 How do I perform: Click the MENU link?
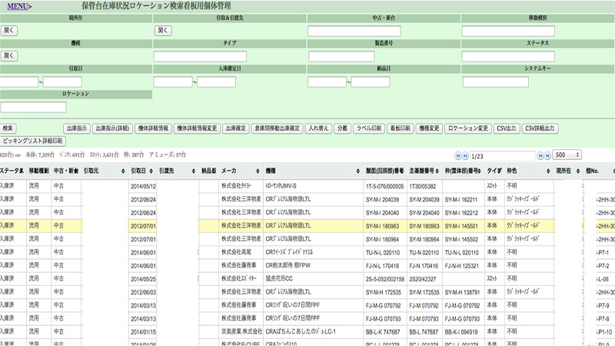[18, 6]
